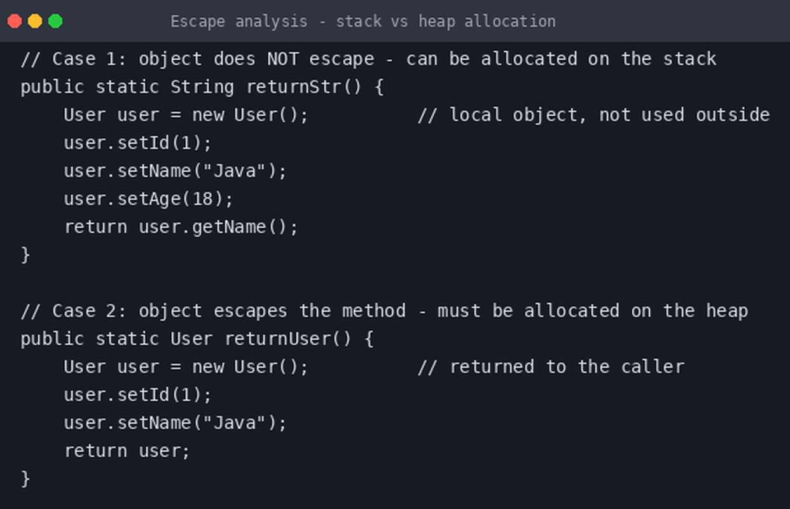Click the second 'user.setName("Java");' line
Screen dimensions: 790x509
click(176, 423)
